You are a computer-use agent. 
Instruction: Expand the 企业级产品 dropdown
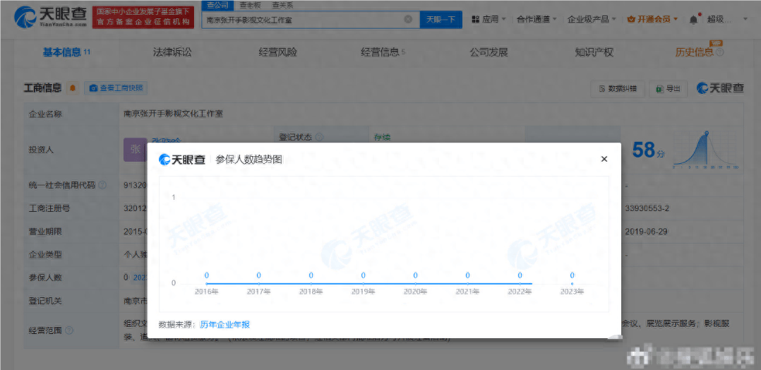click(592, 20)
